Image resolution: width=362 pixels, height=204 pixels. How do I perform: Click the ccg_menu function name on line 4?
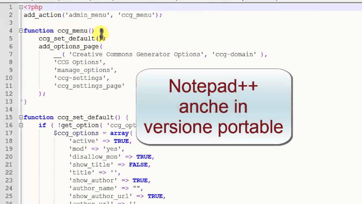[x=72, y=31]
